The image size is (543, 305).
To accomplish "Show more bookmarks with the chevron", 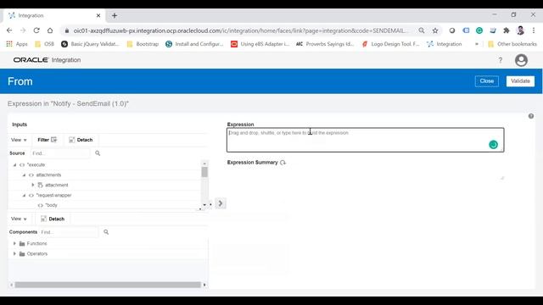I will [477, 44].
